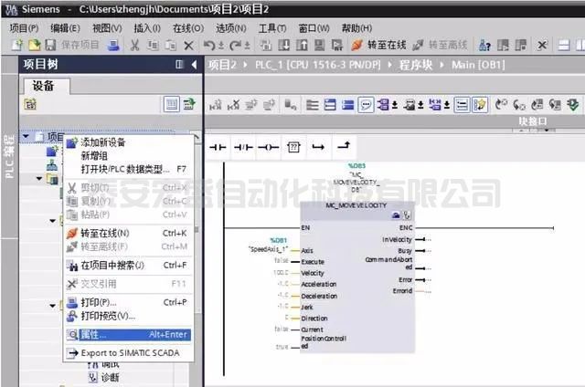
Task: Click the delete X toolbar icon
Action: pyautogui.click(x=189, y=45)
